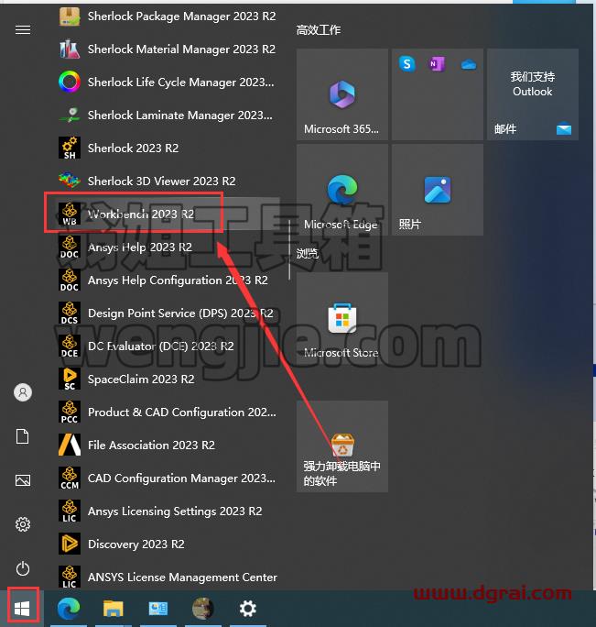Image resolution: width=596 pixels, height=627 pixels.
Task: Launch Discovery 2023 R2
Action: coord(167,544)
